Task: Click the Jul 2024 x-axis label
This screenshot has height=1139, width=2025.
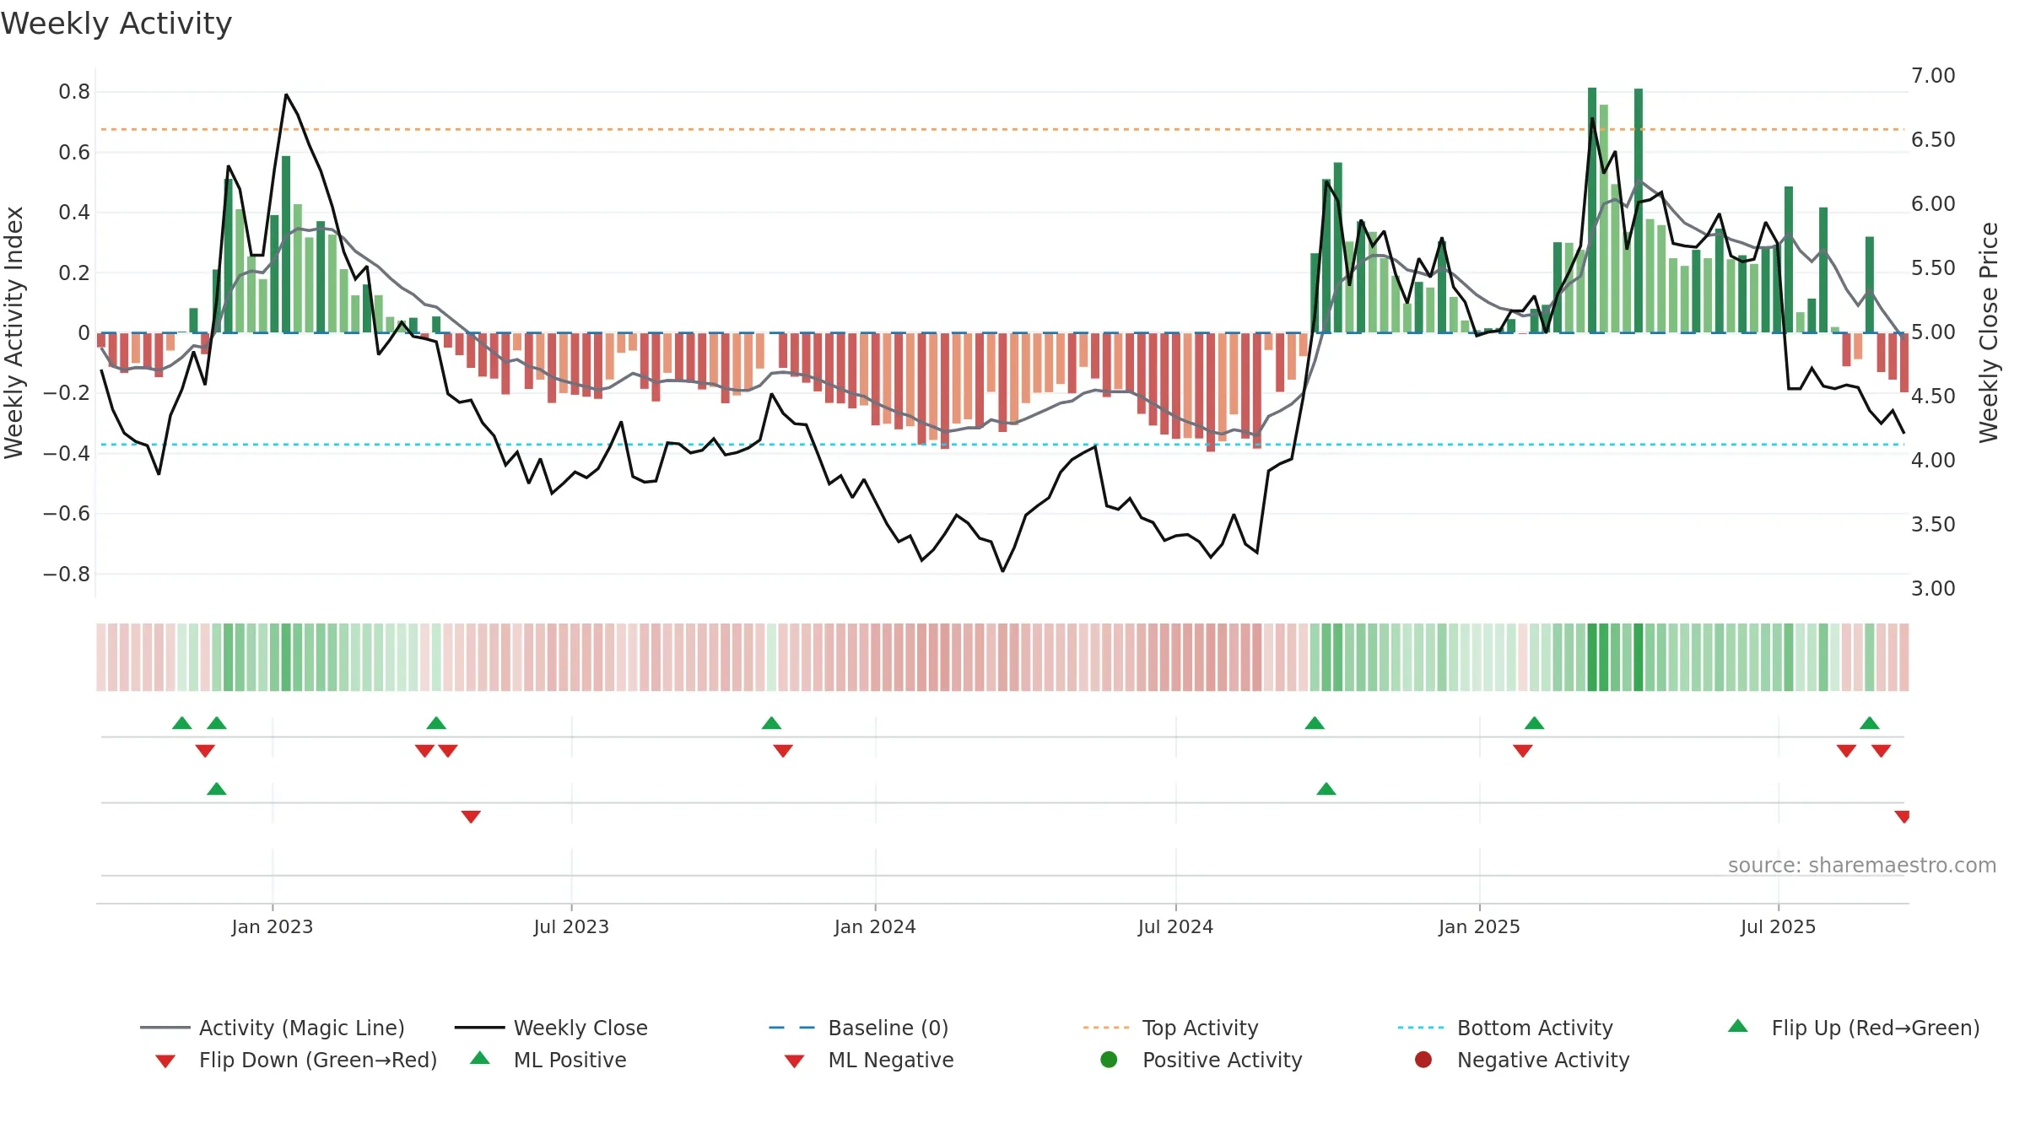Action: [x=1175, y=926]
